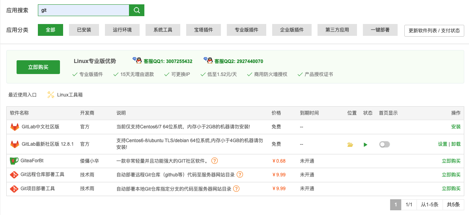This screenshot has width=469, height=215.
Task: Click the GitLab最新社区版 12.8.1 fox logo
Action: [15, 144]
